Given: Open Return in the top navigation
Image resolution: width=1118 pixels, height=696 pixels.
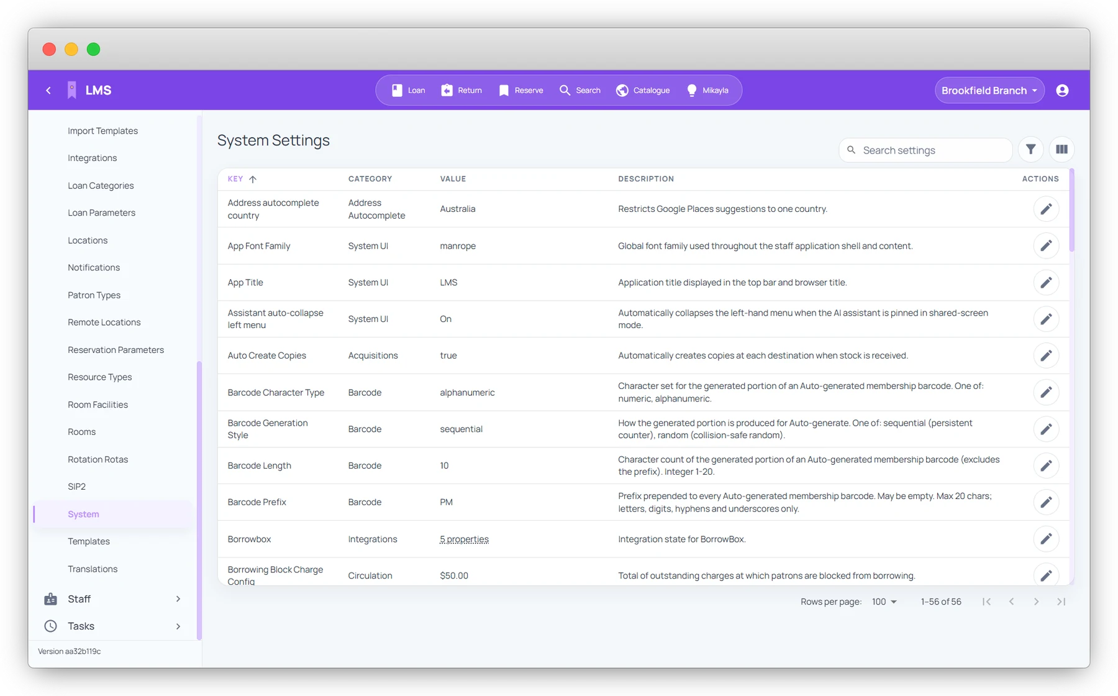Looking at the screenshot, I should click(x=461, y=90).
